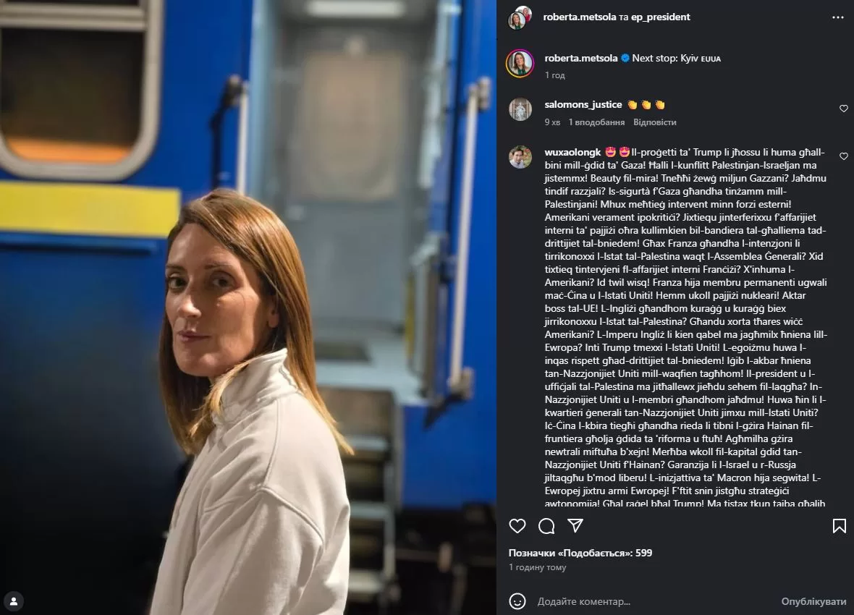854x615 pixels.
Task: Open comments via the speech bubble icon
Action: pos(546,526)
